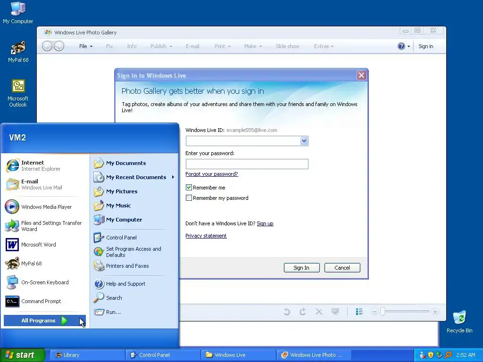Launch Command Prompt

[33, 301]
